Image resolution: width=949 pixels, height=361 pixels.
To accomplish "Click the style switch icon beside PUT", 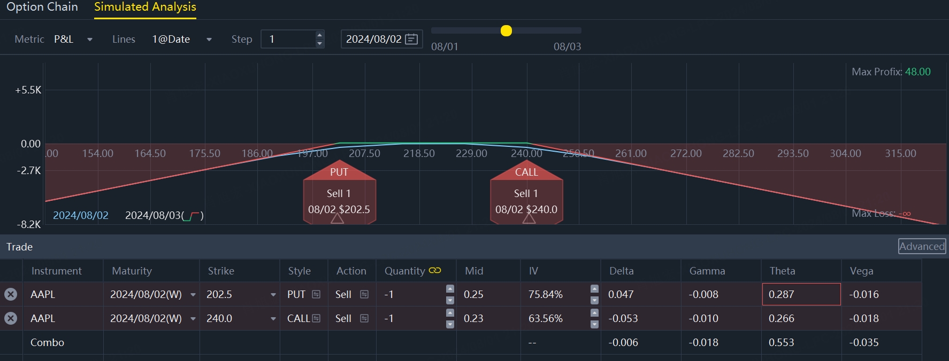I will [x=316, y=294].
